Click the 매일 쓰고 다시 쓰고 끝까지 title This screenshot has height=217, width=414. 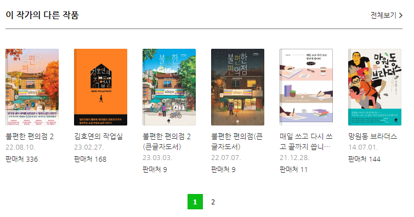click(x=306, y=141)
